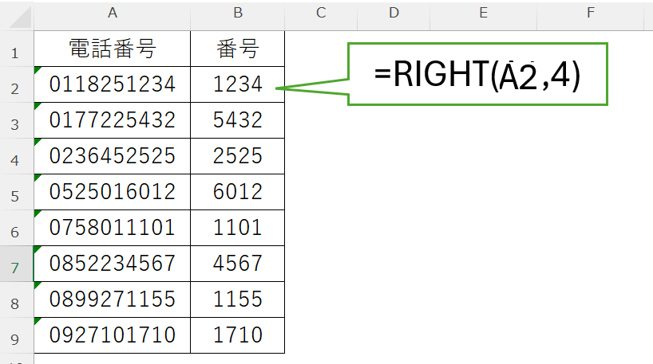This screenshot has height=364, width=653.
Task: Select the 番号 header cell
Action: (237, 49)
